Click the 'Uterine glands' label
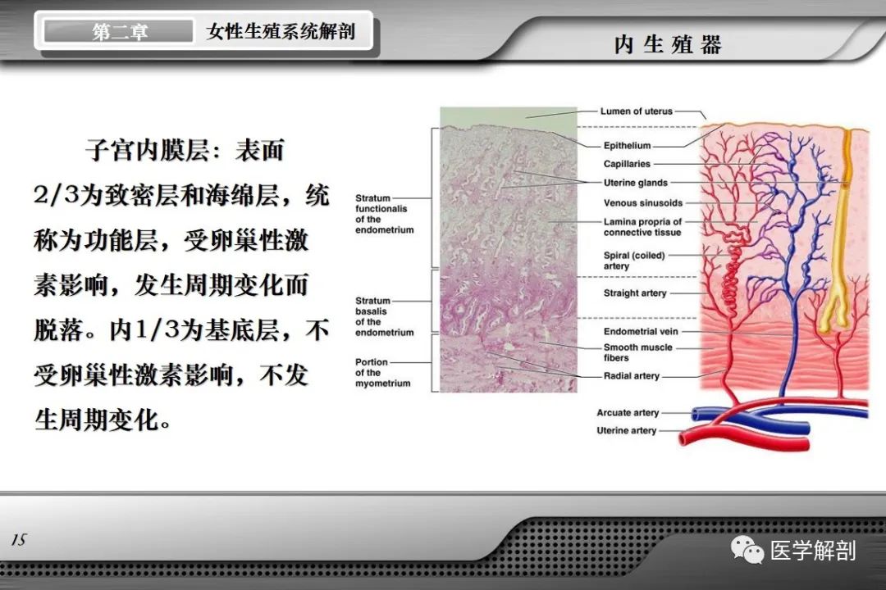 tap(635, 183)
